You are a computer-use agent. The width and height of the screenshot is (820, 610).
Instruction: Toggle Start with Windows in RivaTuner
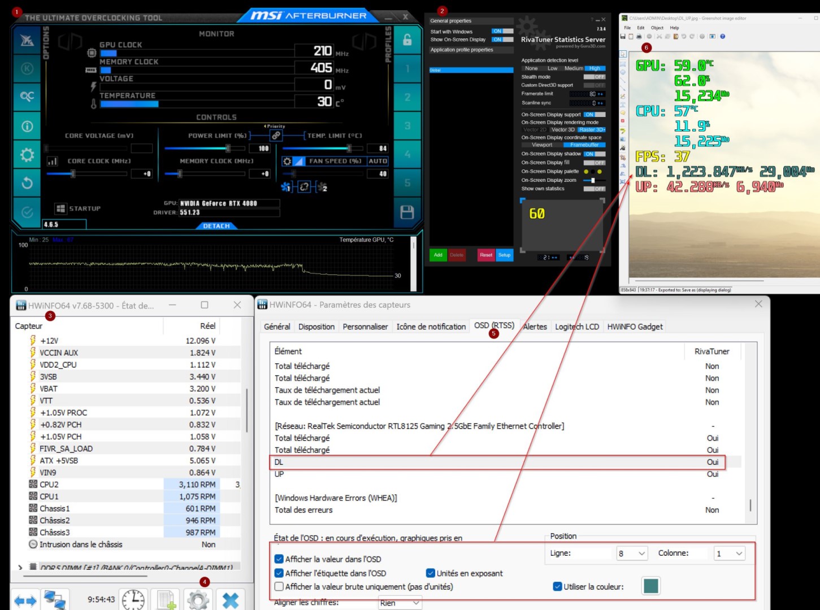[502, 31]
